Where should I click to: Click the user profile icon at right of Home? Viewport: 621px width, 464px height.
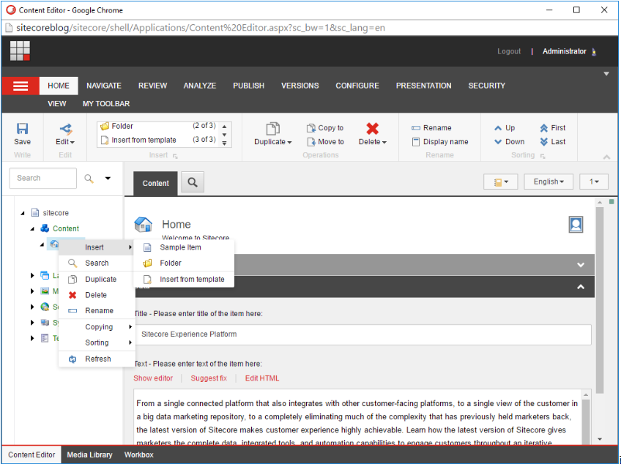576,225
